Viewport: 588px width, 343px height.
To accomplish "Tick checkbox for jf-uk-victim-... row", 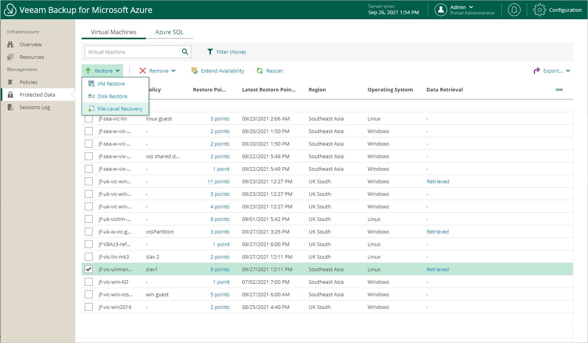I will pos(89,219).
